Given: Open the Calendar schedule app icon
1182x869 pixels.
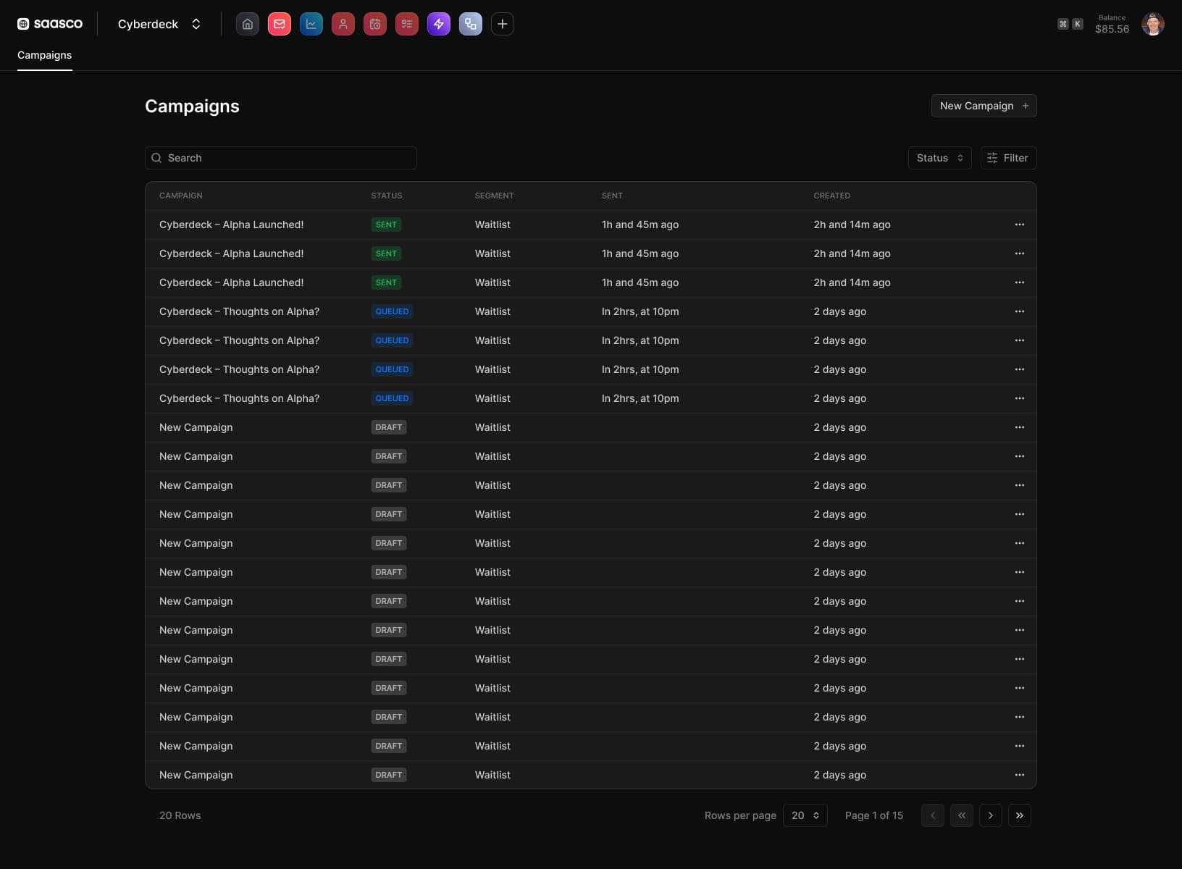Looking at the screenshot, I should point(374,24).
